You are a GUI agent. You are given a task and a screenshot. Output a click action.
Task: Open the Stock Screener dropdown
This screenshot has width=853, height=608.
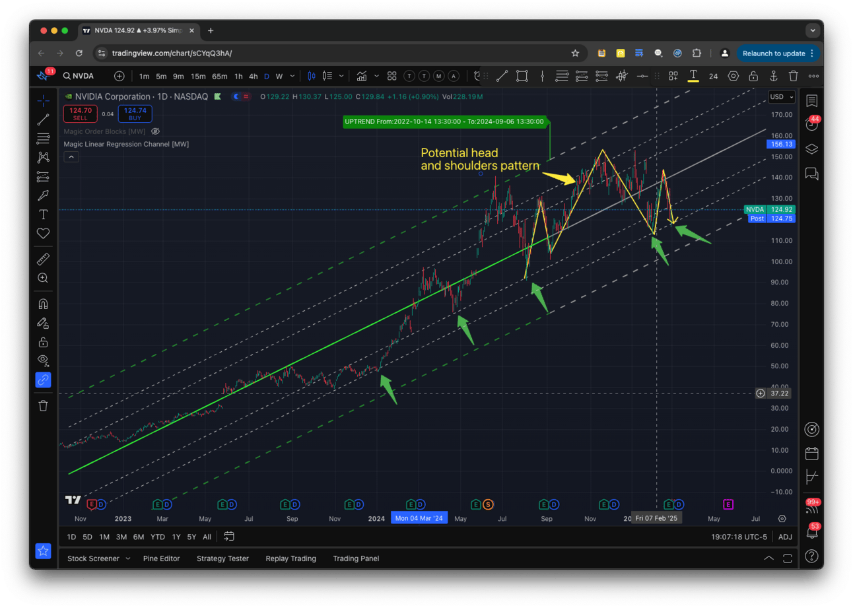pos(99,558)
